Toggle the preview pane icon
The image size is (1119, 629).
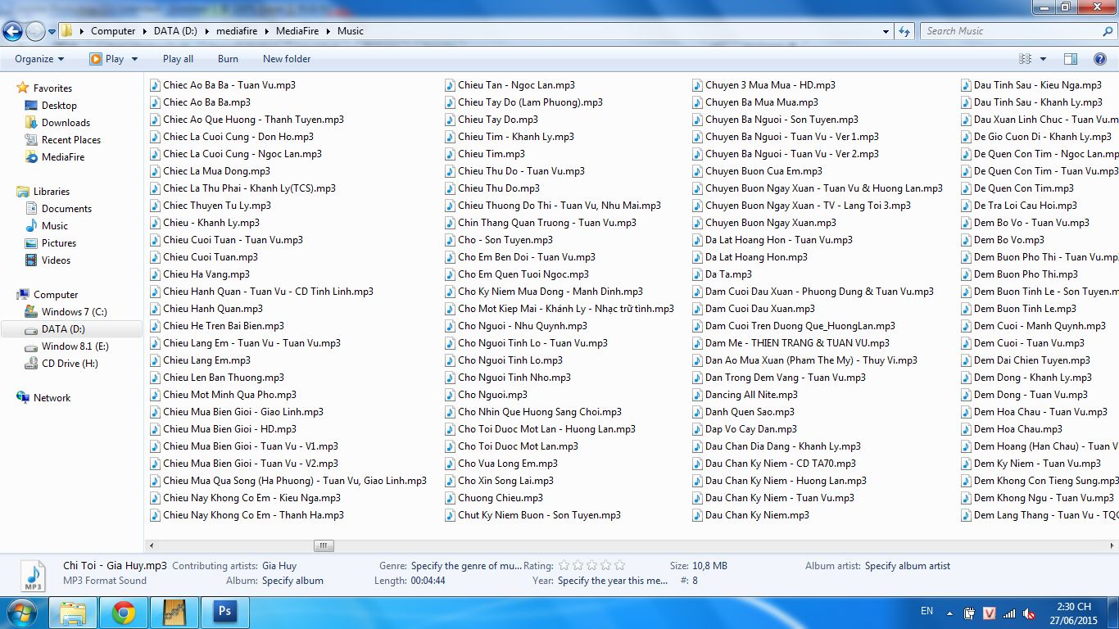[1070, 59]
